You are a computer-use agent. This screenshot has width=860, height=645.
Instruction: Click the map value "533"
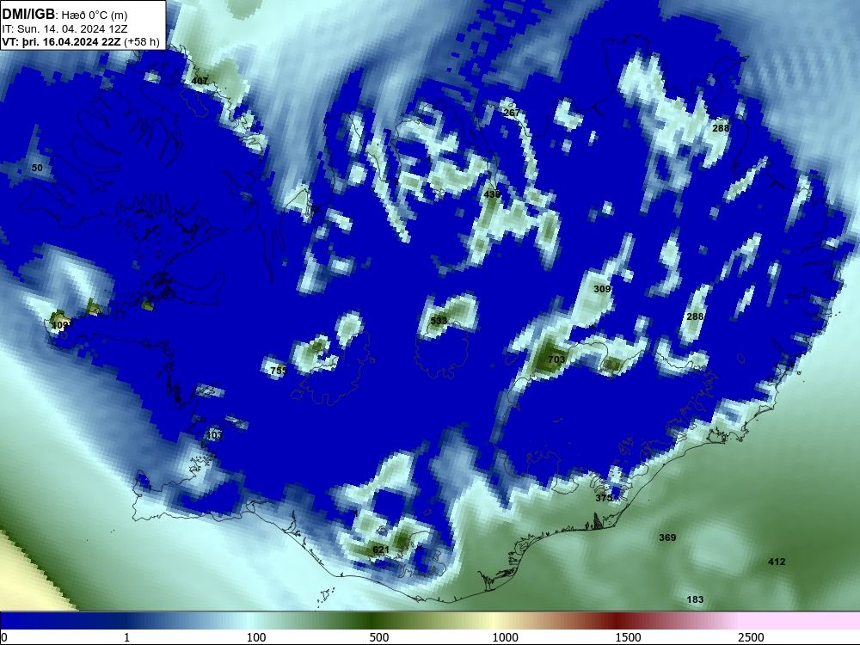[439, 320]
